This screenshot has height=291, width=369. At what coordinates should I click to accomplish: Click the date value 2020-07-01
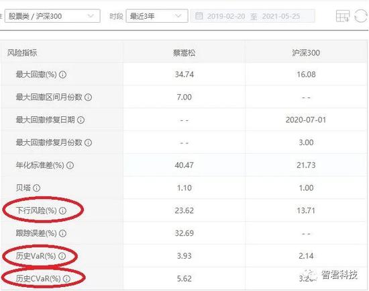tap(306, 120)
